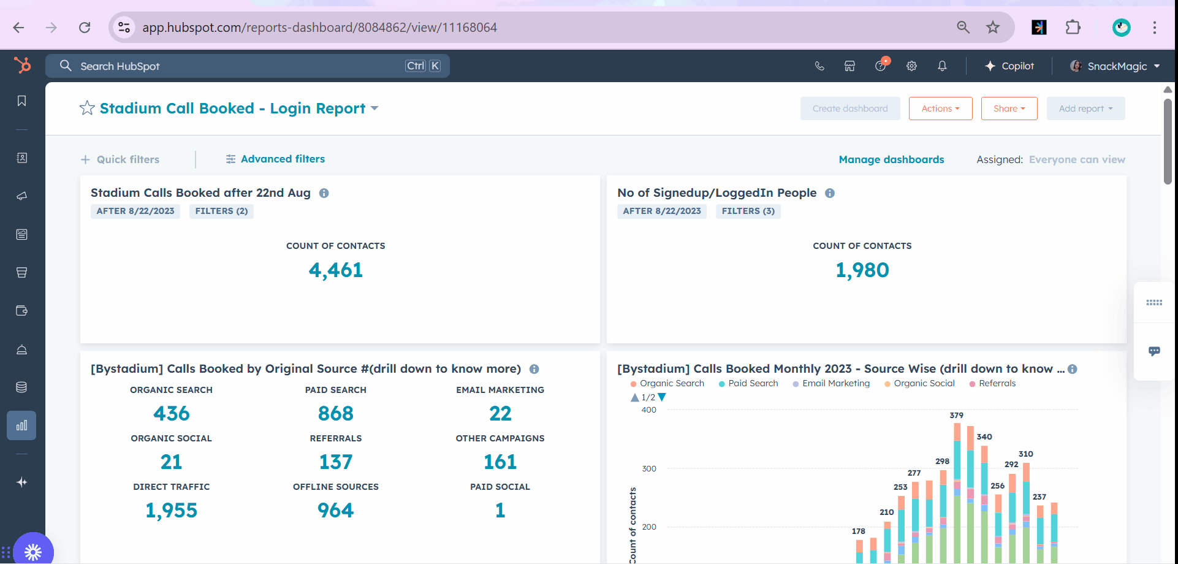Open the Actions dropdown
Viewport: 1178px width, 564px height.
point(941,109)
